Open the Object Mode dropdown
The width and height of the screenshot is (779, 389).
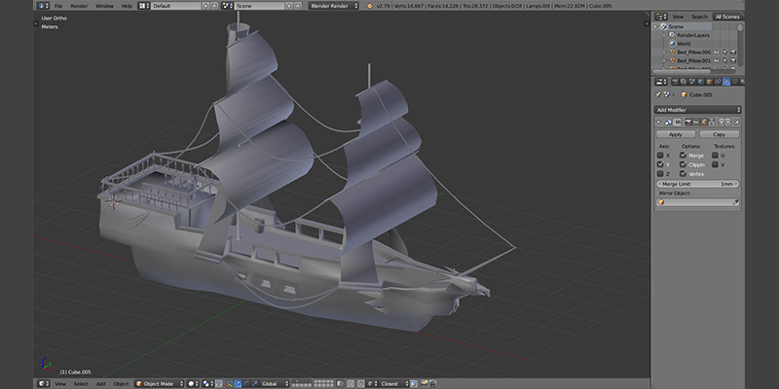click(x=160, y=383)
